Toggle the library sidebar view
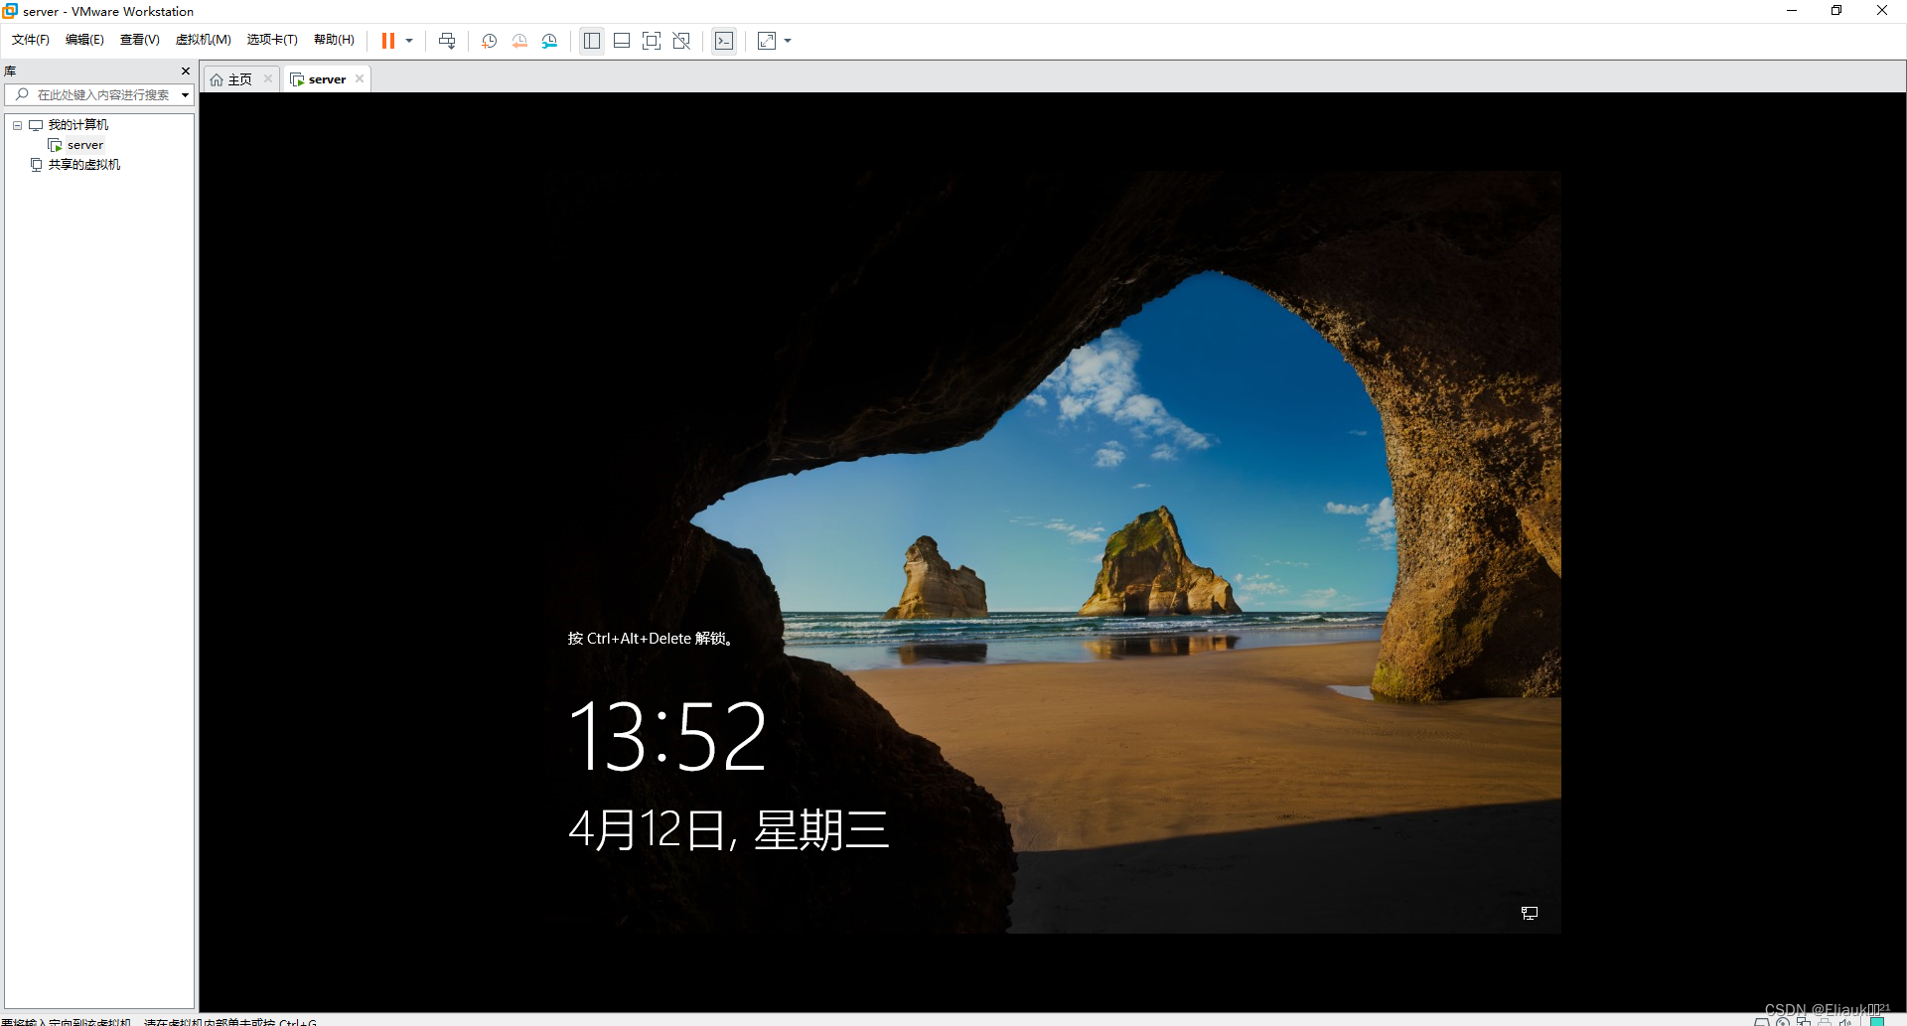The image size is (1907, 1026). click(x=592, y=41)
